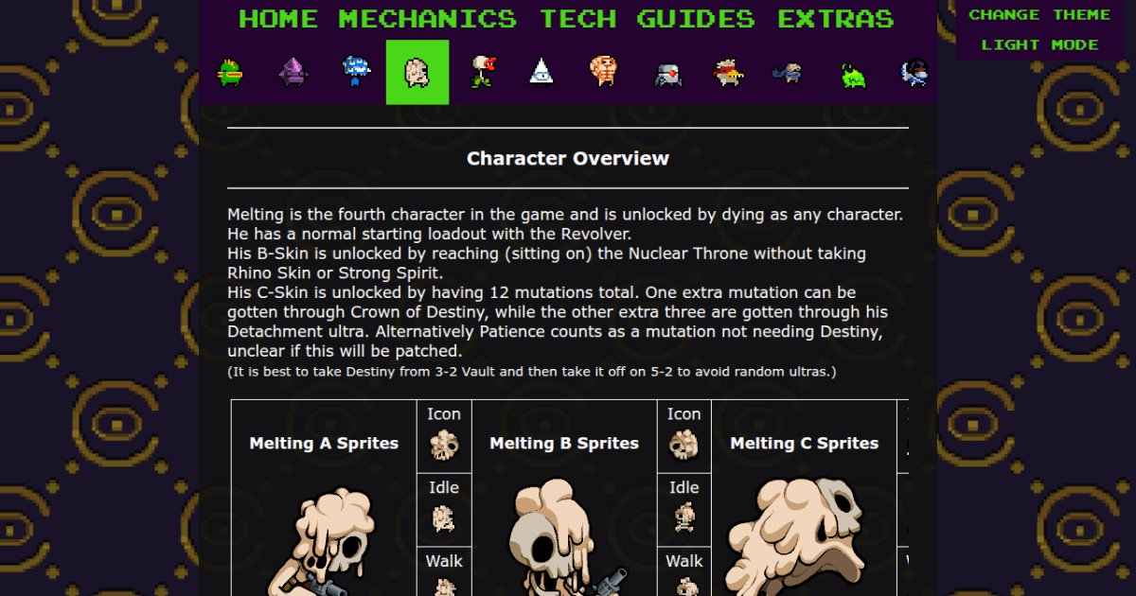Open the Extras menu

point(836,19)
